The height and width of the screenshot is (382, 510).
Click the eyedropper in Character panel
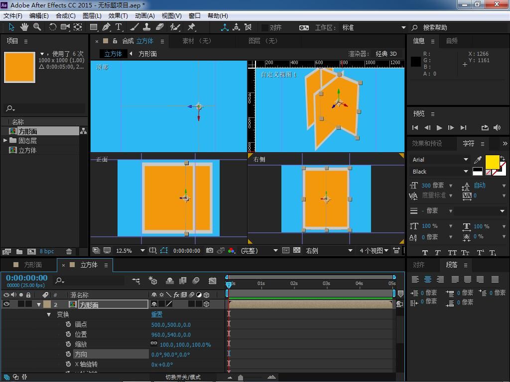click(478, 160)
